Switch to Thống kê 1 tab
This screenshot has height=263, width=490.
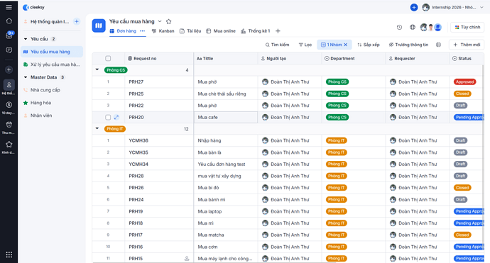(256, 31)
